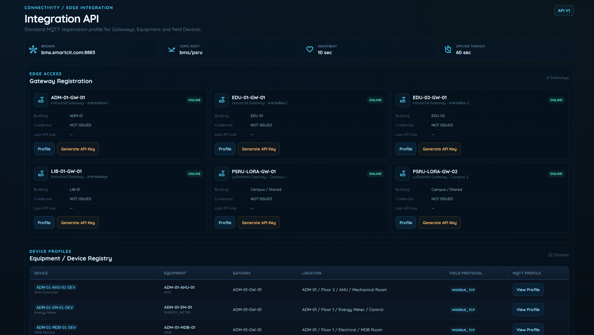Click ONLINE status badge of PSRU-LORA-GW-02

[x=556, y=174]
